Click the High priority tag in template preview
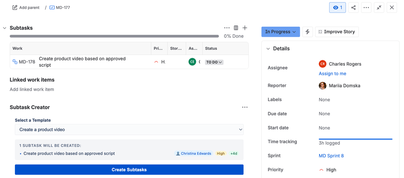Image resolution: width=404 pixels, height=178 pixels. [x=221, y=153]
